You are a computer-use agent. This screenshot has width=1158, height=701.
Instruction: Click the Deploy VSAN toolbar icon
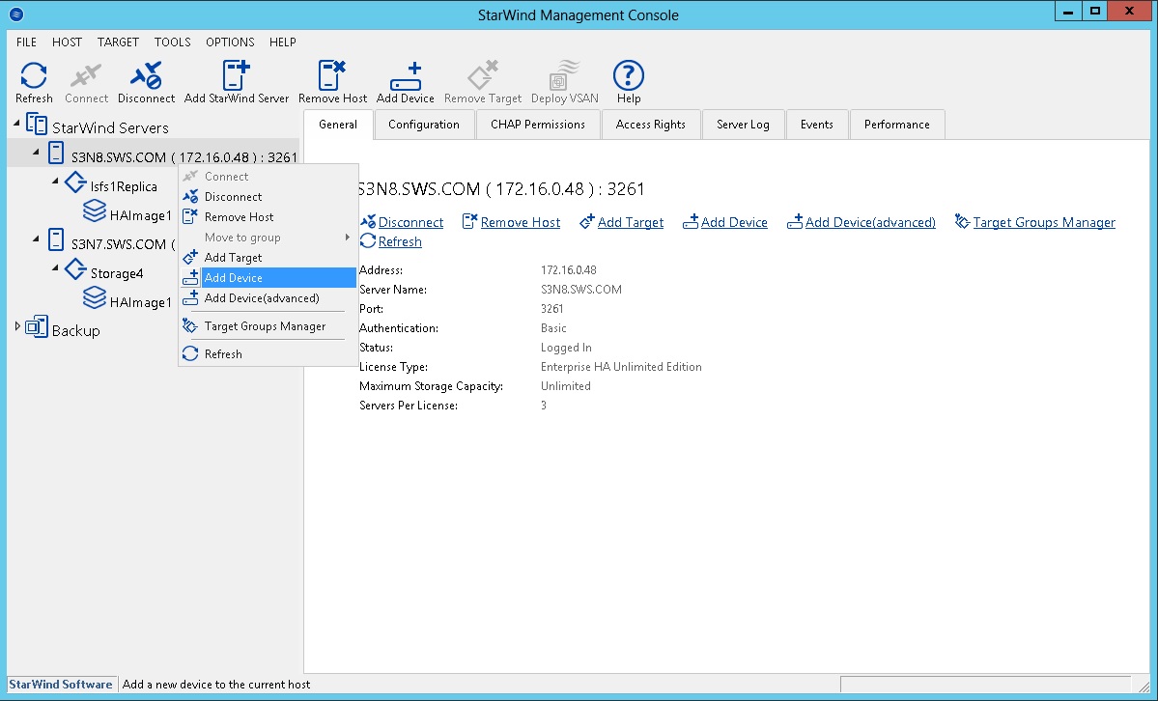tap(565, 75)
